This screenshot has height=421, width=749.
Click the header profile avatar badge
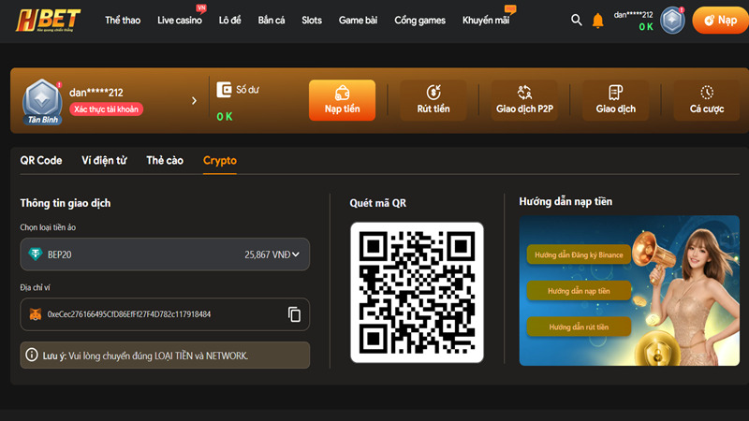[672, 20]
